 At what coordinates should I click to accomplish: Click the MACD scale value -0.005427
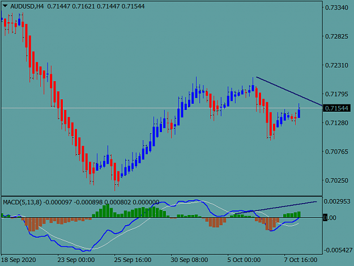[338, 250]
